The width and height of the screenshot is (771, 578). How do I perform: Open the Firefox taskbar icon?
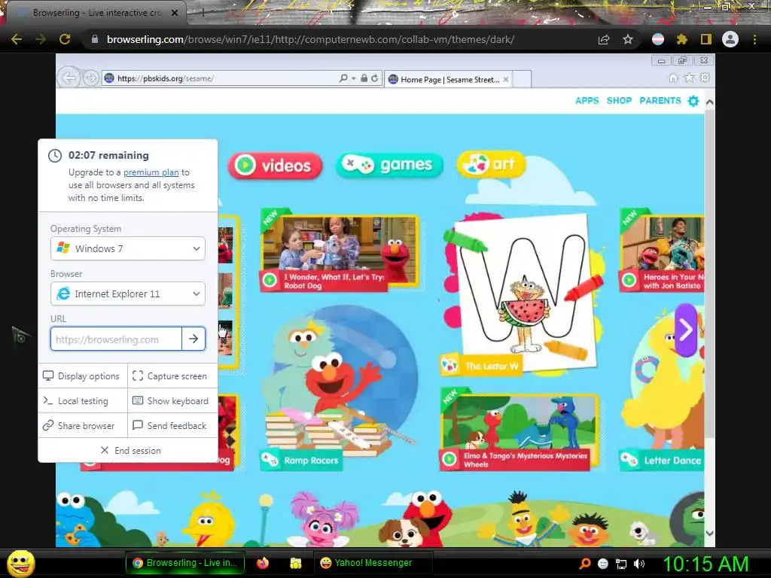263,563
